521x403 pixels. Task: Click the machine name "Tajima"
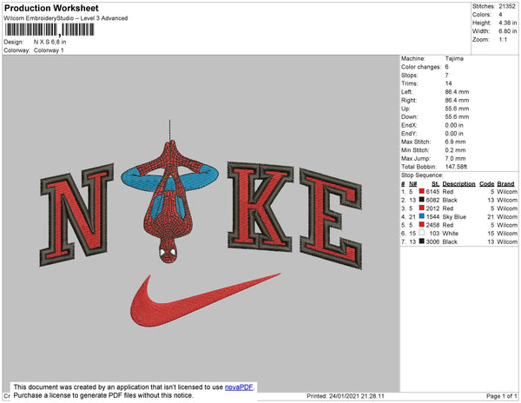[x=454, y=58]
